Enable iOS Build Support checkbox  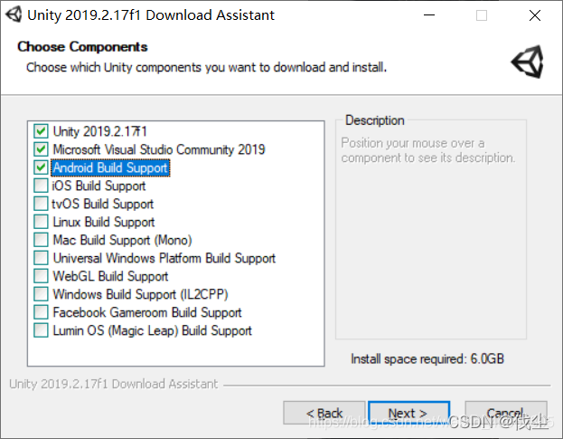point(41,186)
